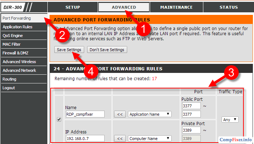The width and height of the screenshot is (254, 144).
Task: Click the first Public Port field
Action: tap(191, 106)
